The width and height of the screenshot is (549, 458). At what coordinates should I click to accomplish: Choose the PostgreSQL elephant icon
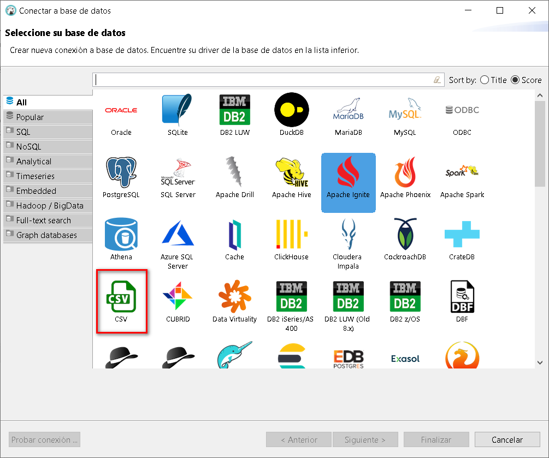(x=121, y=172)
